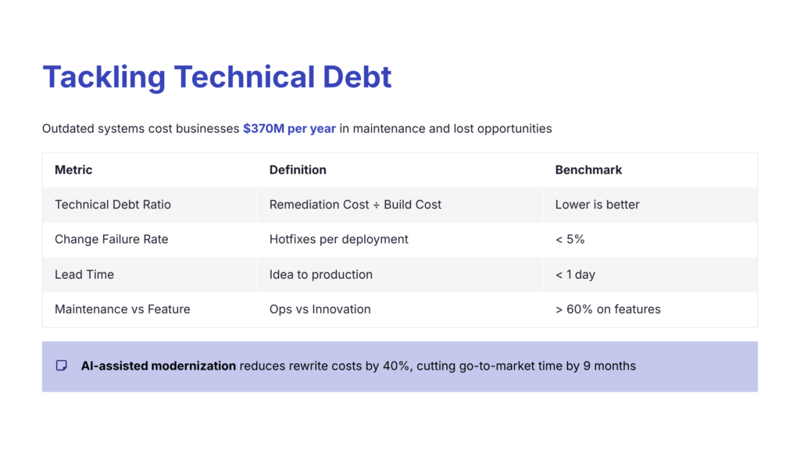Select the "< 1 day" benchmark cell

(576, 274)
